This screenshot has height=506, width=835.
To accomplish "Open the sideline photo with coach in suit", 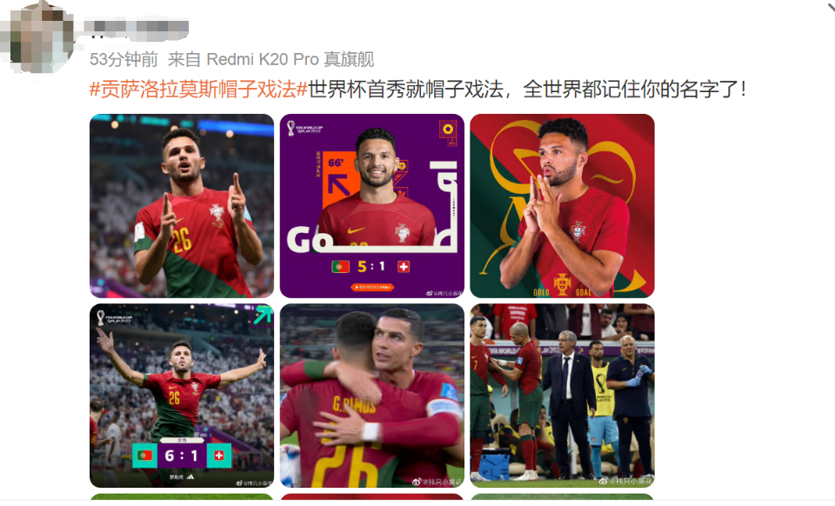I will (x=562, y=396).
